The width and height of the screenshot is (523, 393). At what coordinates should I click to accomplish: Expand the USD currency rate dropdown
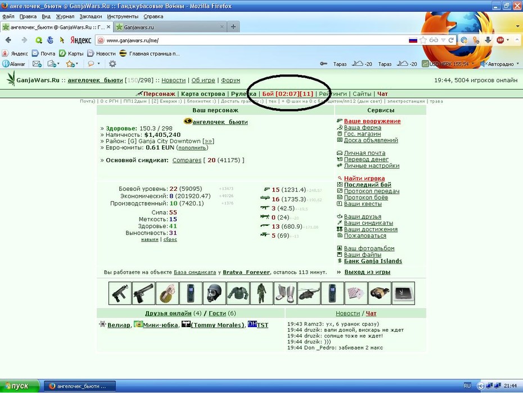[473, 64]
